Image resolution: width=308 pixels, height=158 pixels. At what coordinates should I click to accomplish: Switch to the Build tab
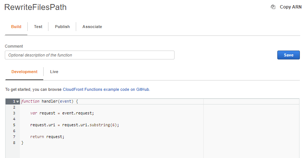[x=16, y=27]
